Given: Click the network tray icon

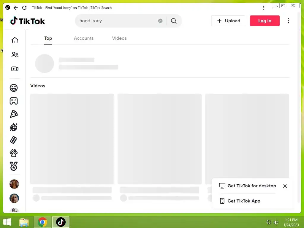Looking at the screenshot, I should pos(269,222).
